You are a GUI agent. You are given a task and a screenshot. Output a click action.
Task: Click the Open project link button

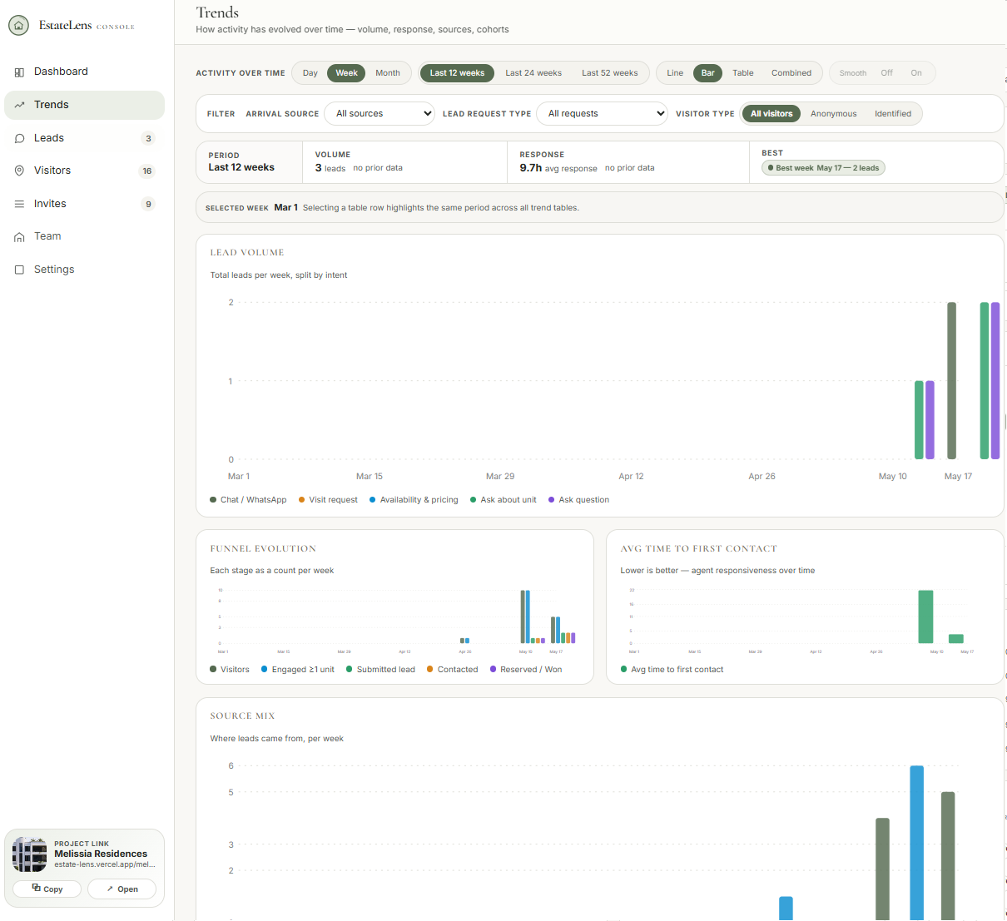122,889
